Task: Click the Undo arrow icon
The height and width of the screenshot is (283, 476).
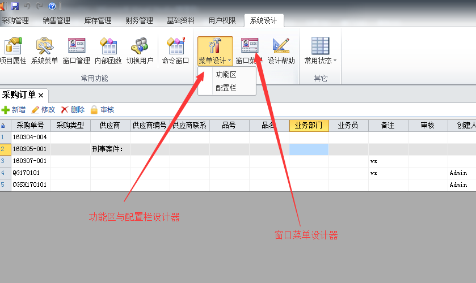Action: [27, 6]
